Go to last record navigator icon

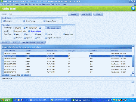(27, 75)
